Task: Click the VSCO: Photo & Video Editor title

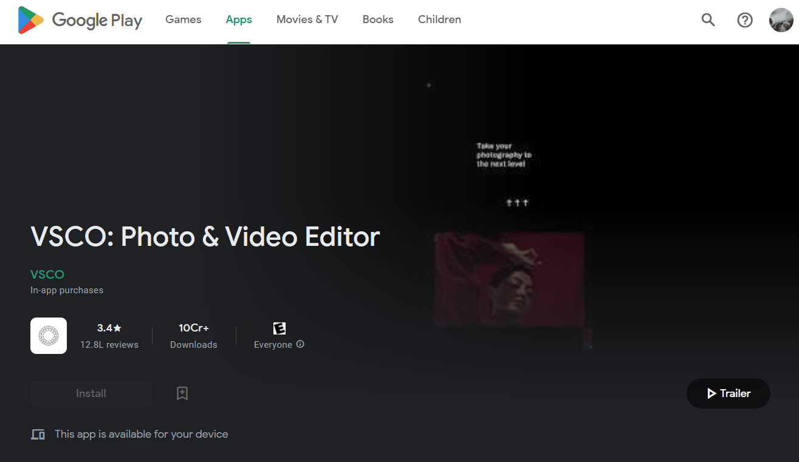Action: click(205, 237)
